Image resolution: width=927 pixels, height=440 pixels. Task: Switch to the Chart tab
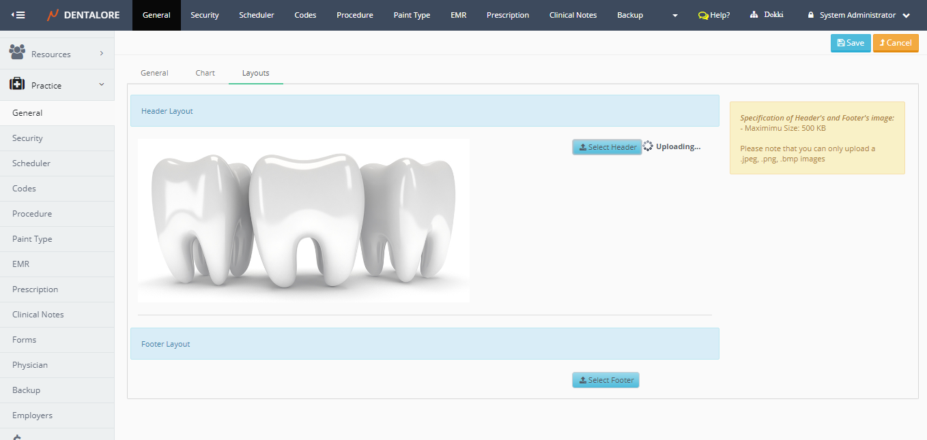205,73
